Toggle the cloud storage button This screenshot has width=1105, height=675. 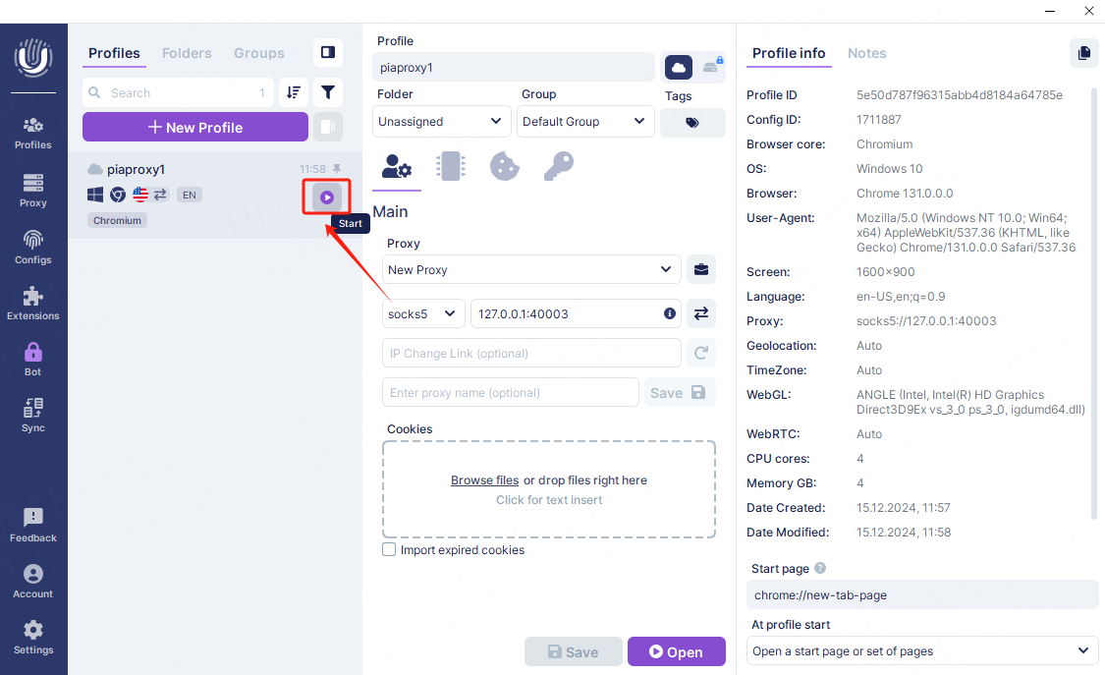coord(679,67)
